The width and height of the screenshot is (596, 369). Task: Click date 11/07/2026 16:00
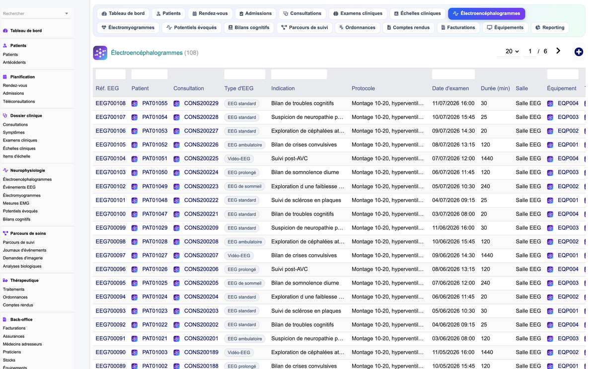(453, 103)
